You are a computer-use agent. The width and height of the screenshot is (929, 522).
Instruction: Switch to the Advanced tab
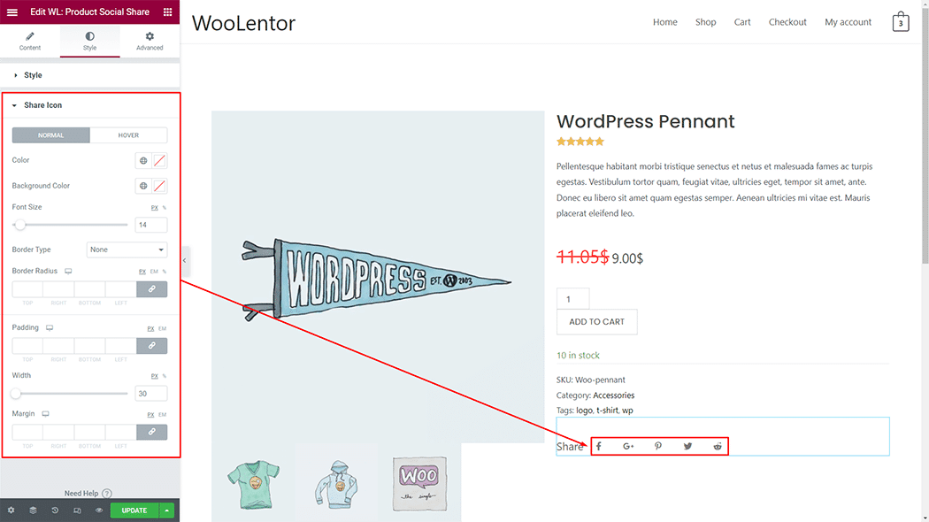coord(150,41)
